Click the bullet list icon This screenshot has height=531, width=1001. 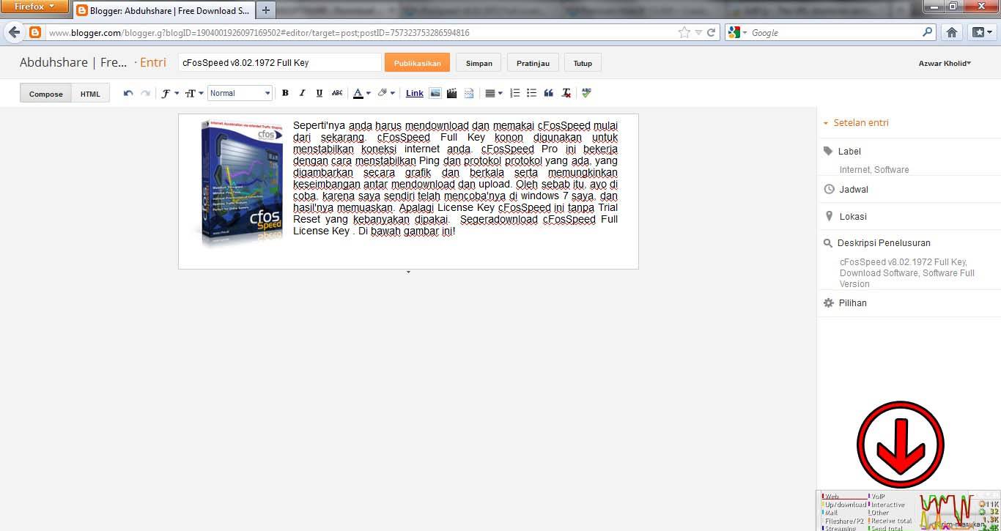pos(531,93)
